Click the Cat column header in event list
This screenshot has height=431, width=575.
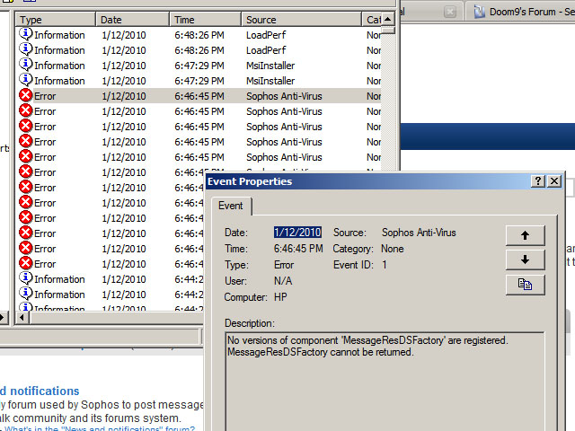(x=371, y=20)
